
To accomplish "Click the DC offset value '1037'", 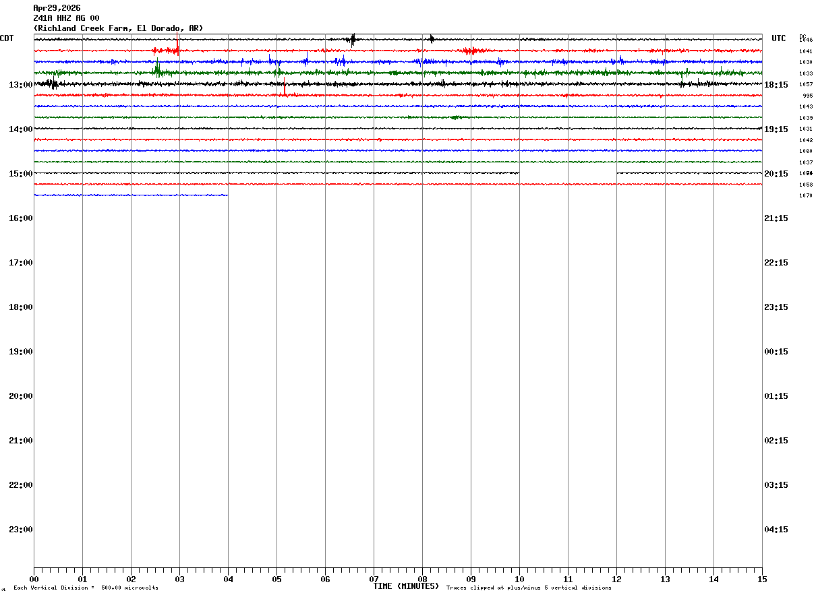I will (x=806, y=162).
